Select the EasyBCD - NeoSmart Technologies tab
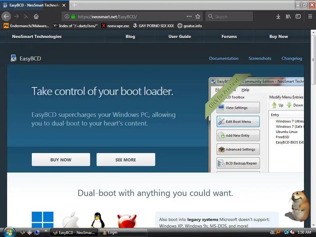The width and height of the screenshot is (316, 237). click(x=35, y=5)
